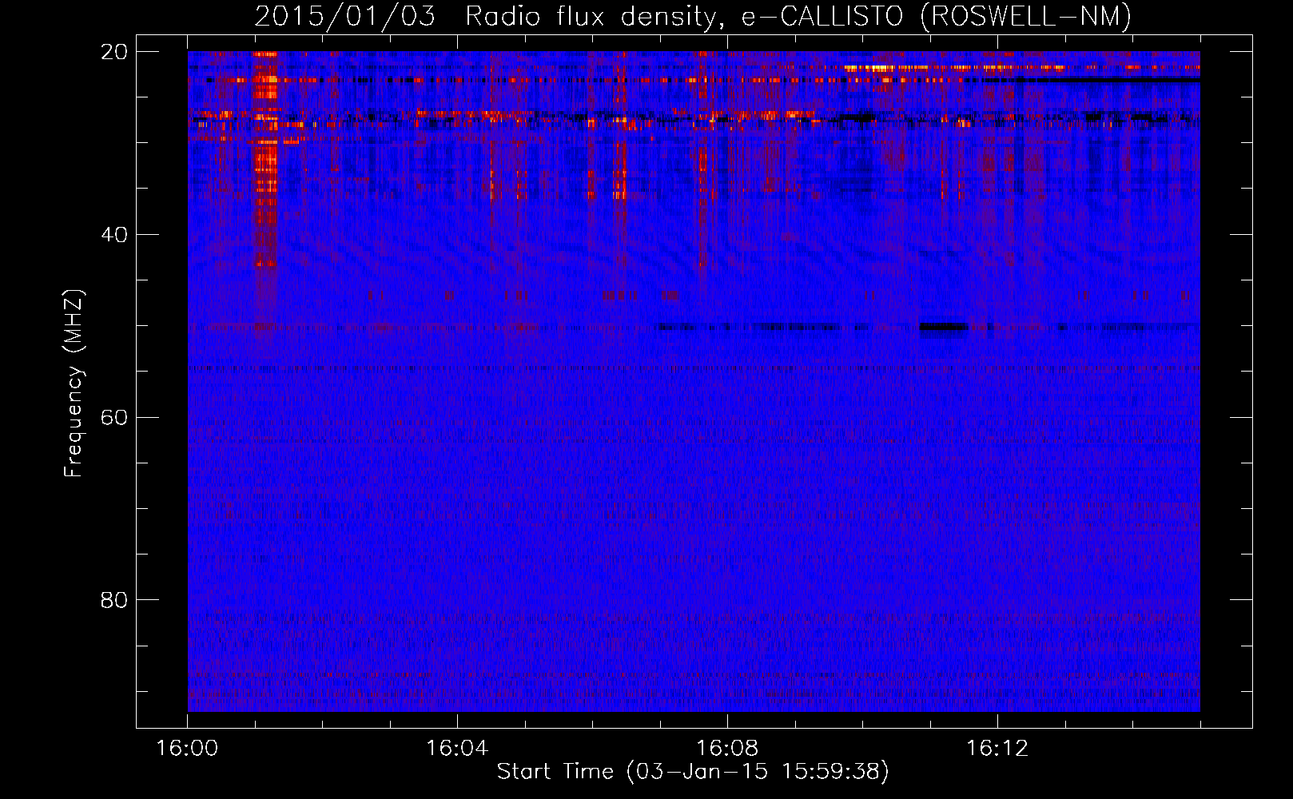1293x799 pixels.
Task: Click the 80 MHz frequency tick label
Action: (115, 600)
